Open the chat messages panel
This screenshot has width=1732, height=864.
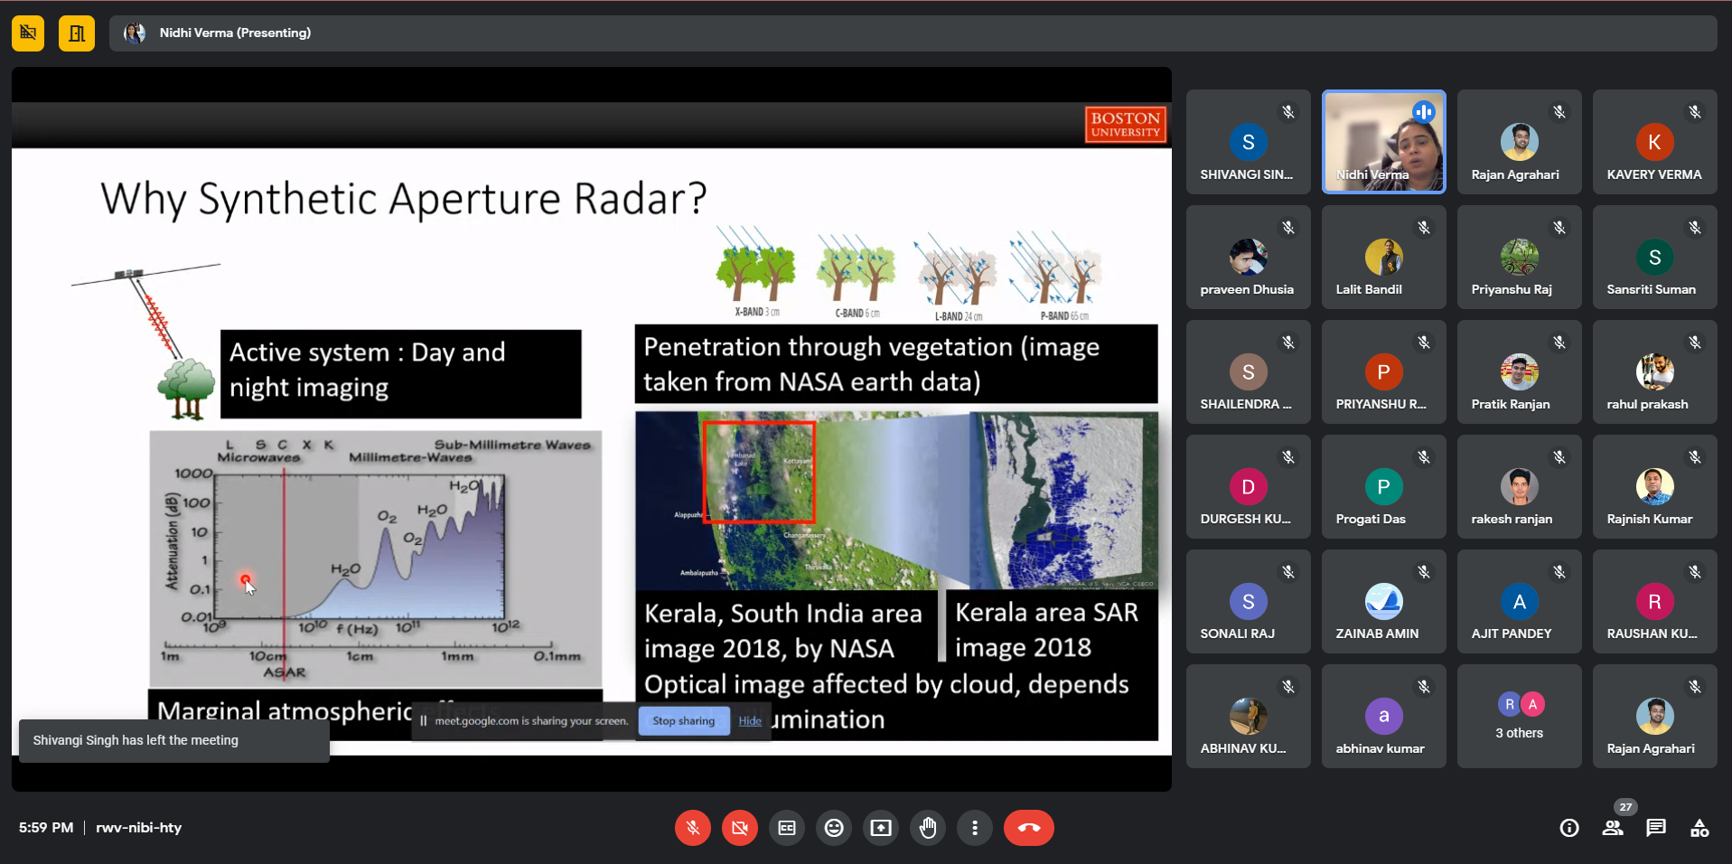point(1656,828)
